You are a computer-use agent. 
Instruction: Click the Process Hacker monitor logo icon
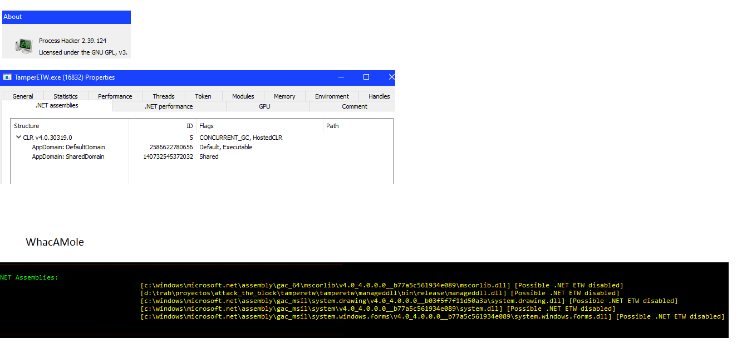pyautogui.click(x=23, y=46)
